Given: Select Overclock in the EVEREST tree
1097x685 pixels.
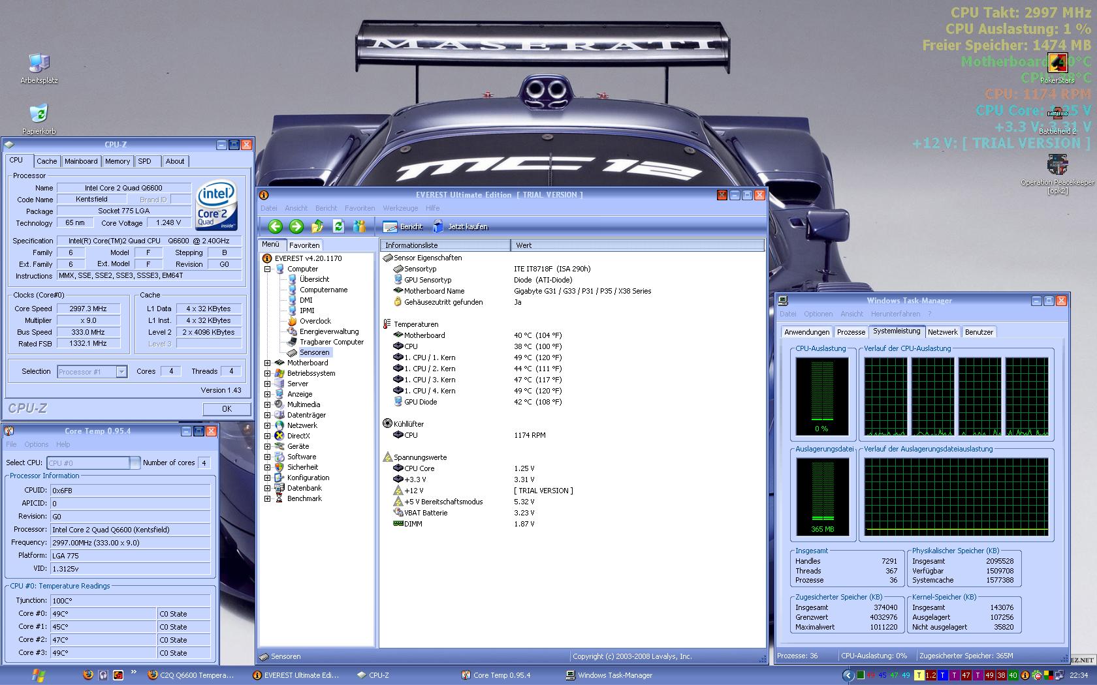Looking at the screenshot, I should coord(315,321).
